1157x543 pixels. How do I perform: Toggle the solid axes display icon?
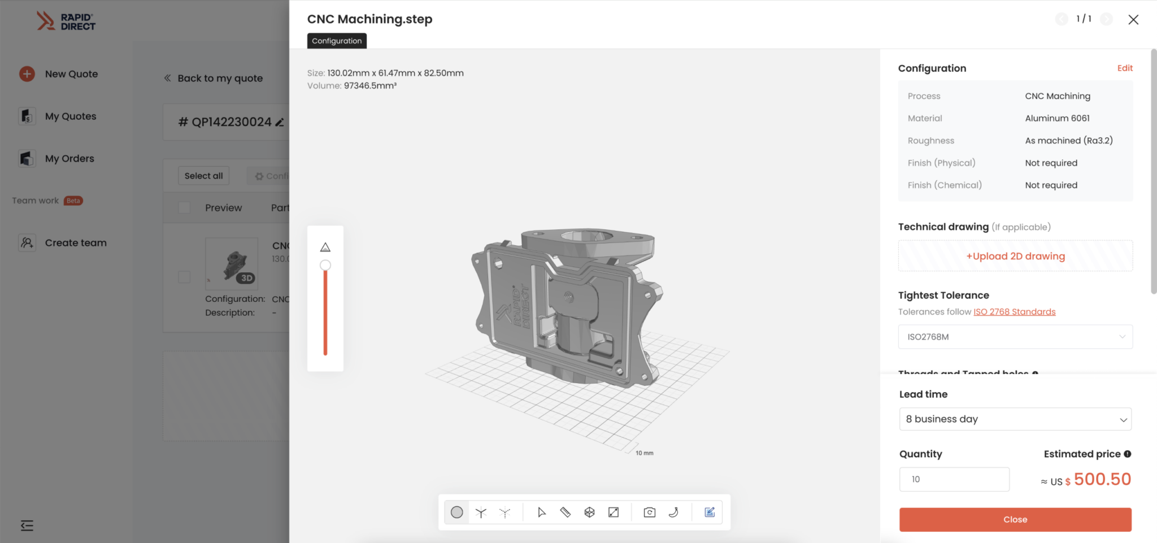pos(481,512)
